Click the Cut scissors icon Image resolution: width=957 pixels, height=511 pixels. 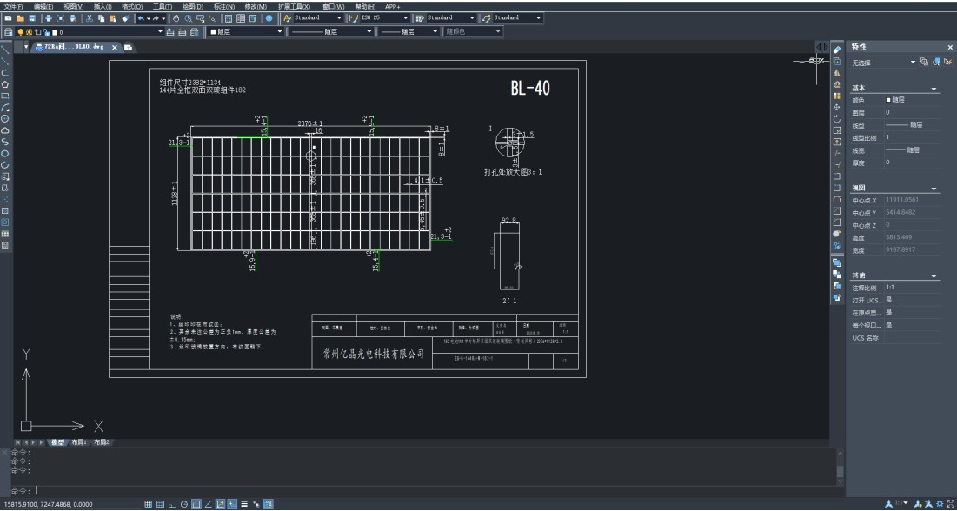pyautogui.click(x=90, y=18)
